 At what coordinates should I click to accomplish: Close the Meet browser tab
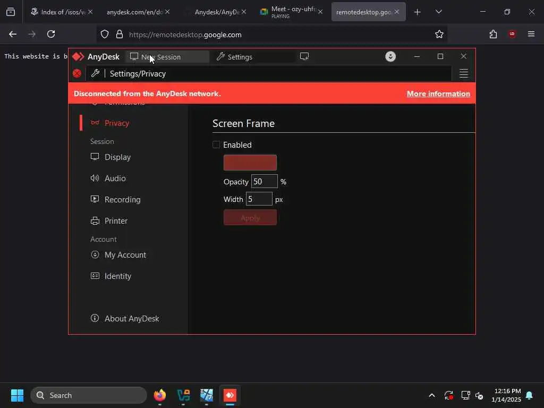click(320, 12)
